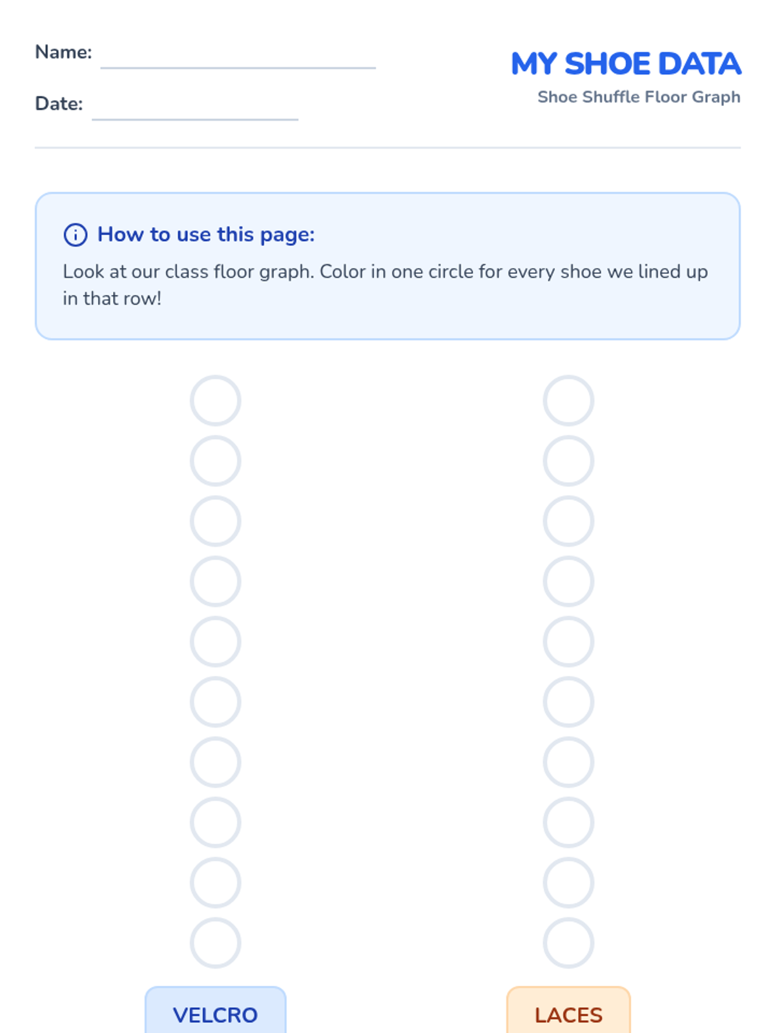Image resolution: width=775 pixels, height=1033 pixels.
Task: Select the LACES label button
Action: [568, 1010]
